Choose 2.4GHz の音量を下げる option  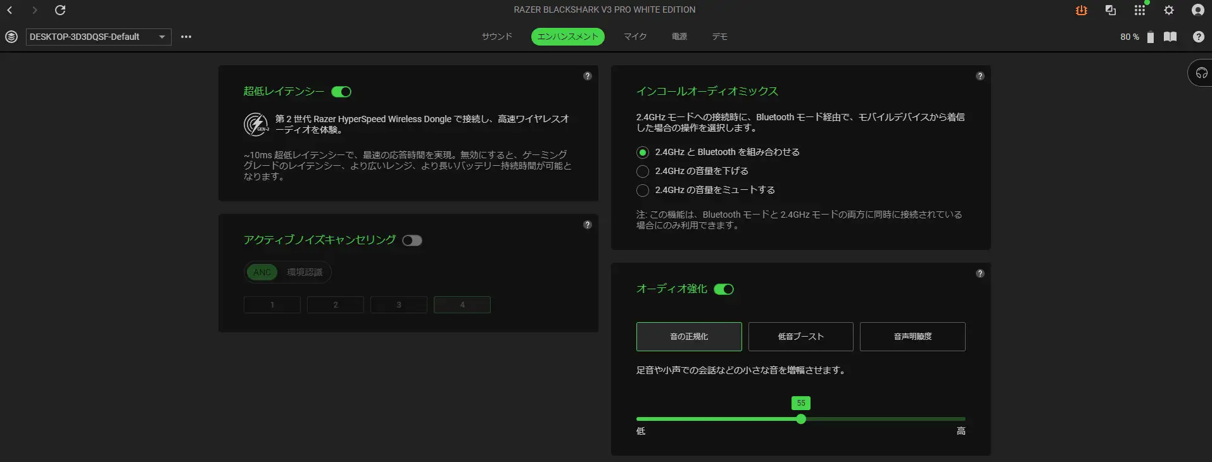(x=643, y=172)
